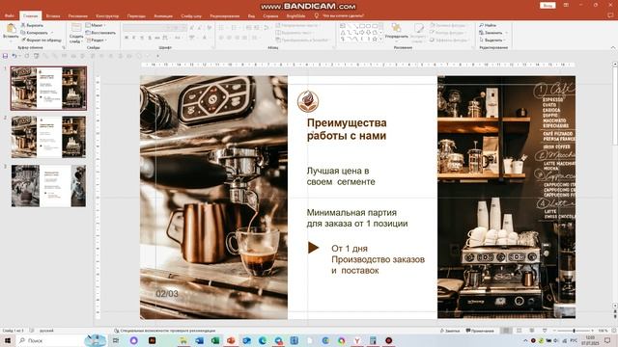Open the Конструктор ribbon tab

point(107,16)
